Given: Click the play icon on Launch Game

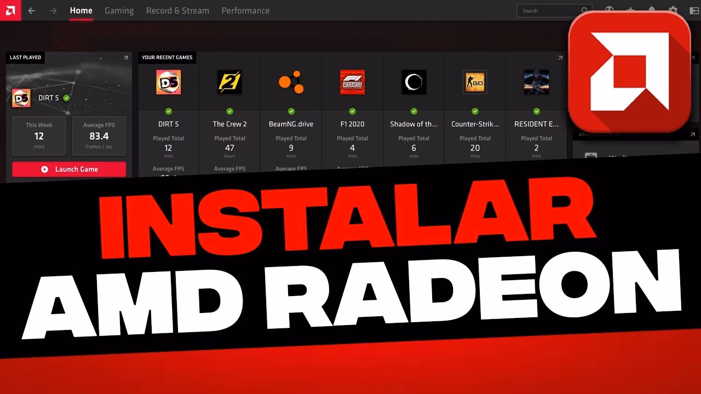Looking at the screenshot, I should pyautogui.click(x=45, y=169).
